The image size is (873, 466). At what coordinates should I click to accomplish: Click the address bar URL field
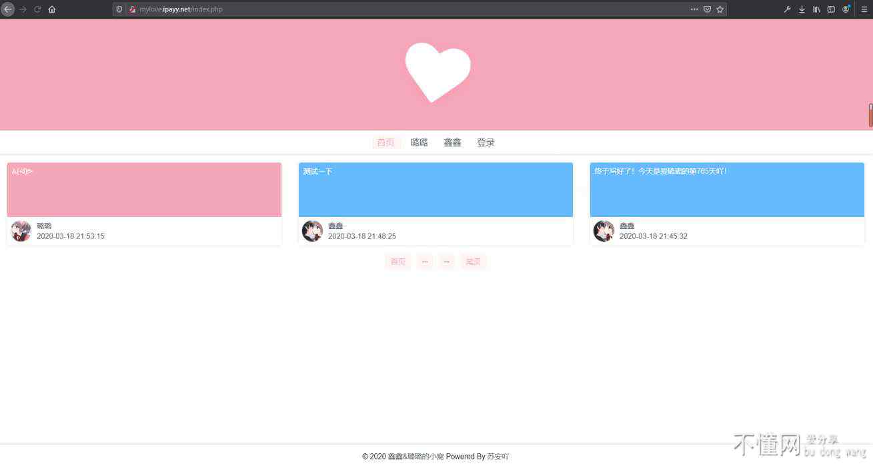coord(400,9)
